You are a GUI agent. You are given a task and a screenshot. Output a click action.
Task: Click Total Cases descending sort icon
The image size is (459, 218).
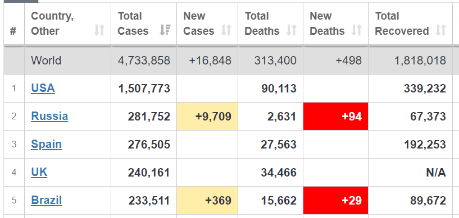(x=165, y=30)
